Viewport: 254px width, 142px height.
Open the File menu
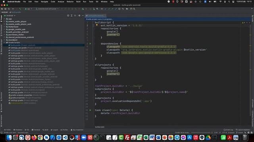pyautogui.click(x=24, y=2)
